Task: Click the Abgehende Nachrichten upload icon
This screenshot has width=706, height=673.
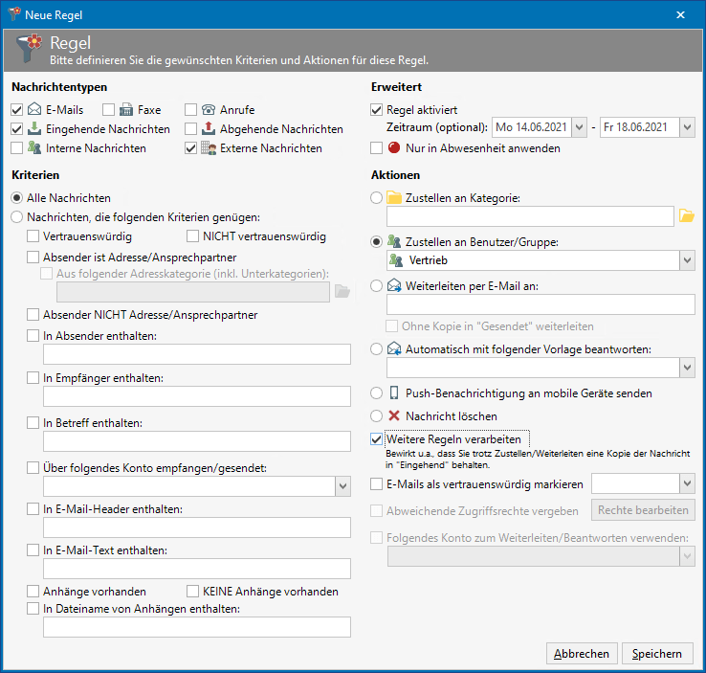Action: tap(208, 129)
